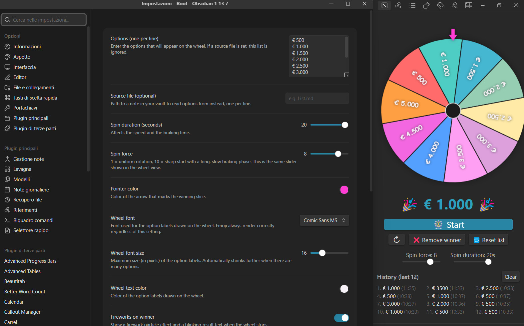Click the black hub of the wheel
Image resolution: width=524 pixels, height=326 pixels.
[x=453, y=111]
